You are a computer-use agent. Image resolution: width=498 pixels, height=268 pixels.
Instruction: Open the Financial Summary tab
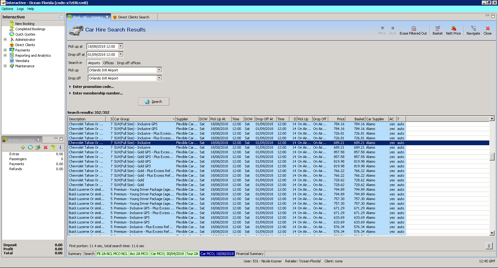250,254
